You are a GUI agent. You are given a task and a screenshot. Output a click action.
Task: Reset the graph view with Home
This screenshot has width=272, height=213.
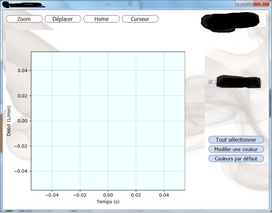point(102,19)
